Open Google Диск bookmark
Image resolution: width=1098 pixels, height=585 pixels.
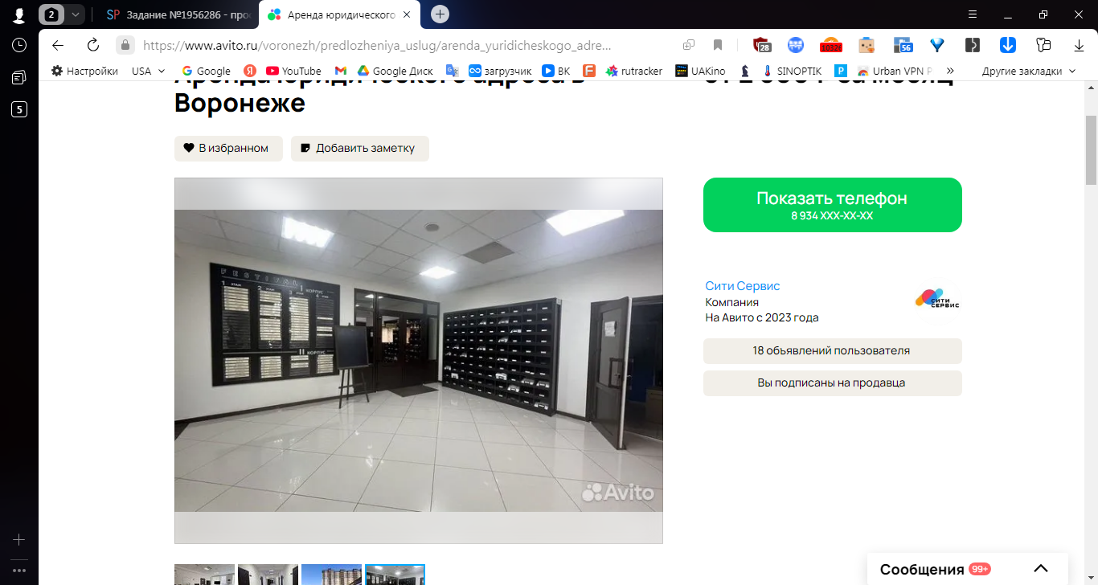395,71
